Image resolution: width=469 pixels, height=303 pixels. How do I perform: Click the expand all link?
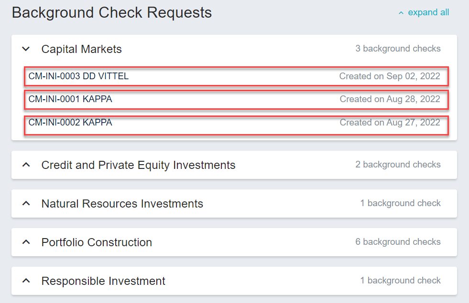(x=428, y=12)
